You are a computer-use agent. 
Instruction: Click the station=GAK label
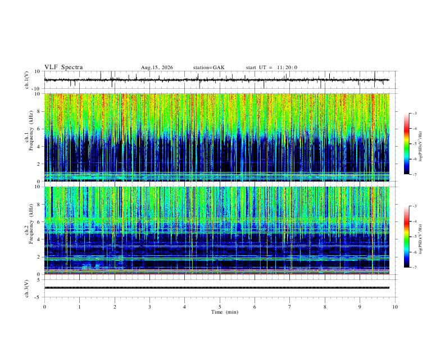tap(208, 67)
